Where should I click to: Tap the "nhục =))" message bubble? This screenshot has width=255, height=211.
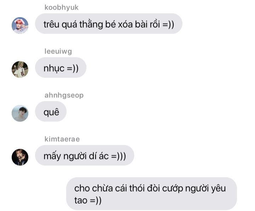tap(61, 68)
